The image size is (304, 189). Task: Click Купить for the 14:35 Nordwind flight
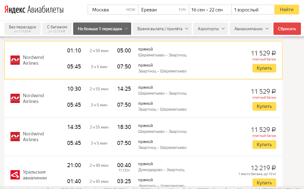pyautogui.click(x=264, y=145)
